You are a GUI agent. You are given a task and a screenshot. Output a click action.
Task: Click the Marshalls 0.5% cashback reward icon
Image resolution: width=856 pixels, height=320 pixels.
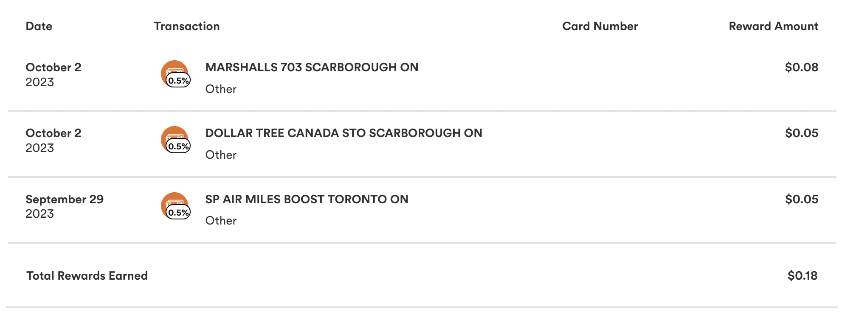(175, 74)
